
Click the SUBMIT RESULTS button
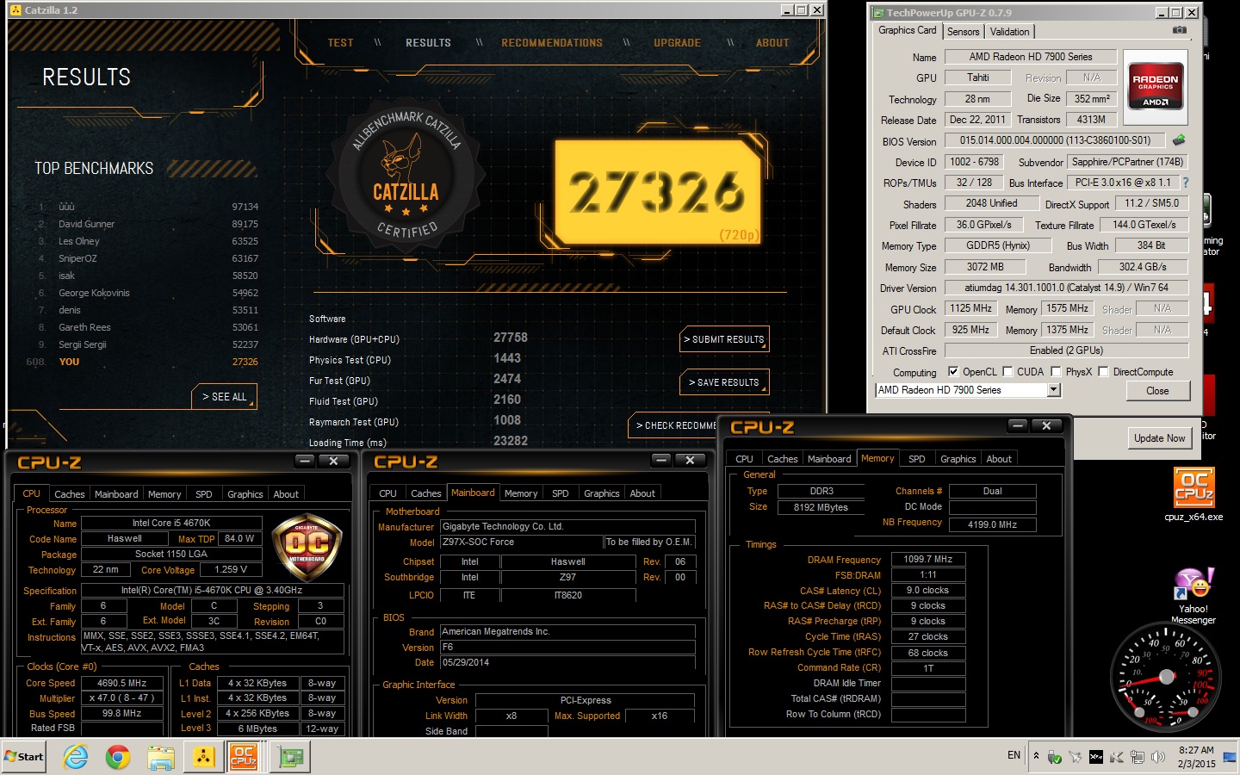tap(724, 339)
